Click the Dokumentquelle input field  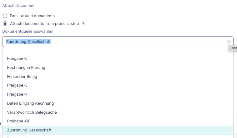(113, 42)
